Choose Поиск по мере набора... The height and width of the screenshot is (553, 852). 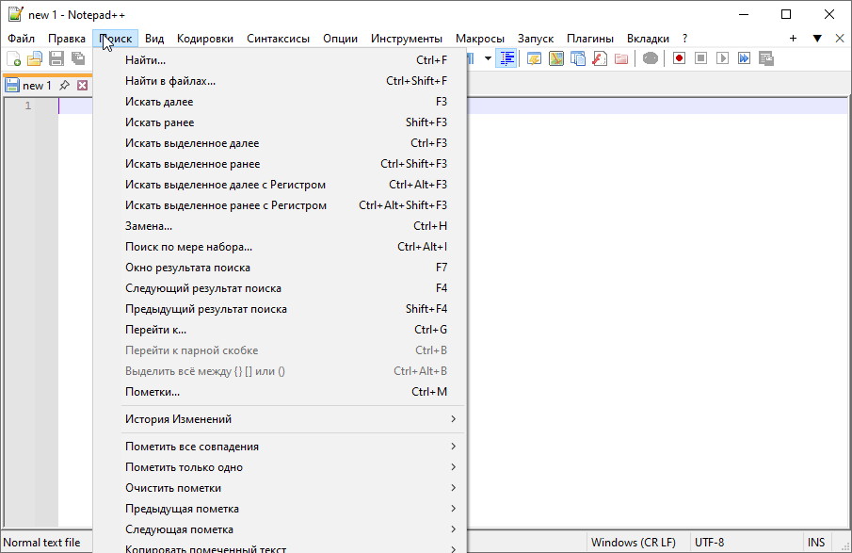(x=280, y=247)
